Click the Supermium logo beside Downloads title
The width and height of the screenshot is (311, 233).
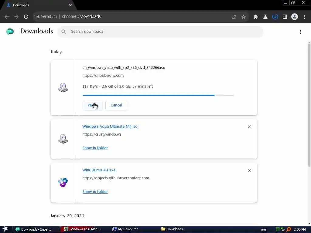tap(10, 32)
